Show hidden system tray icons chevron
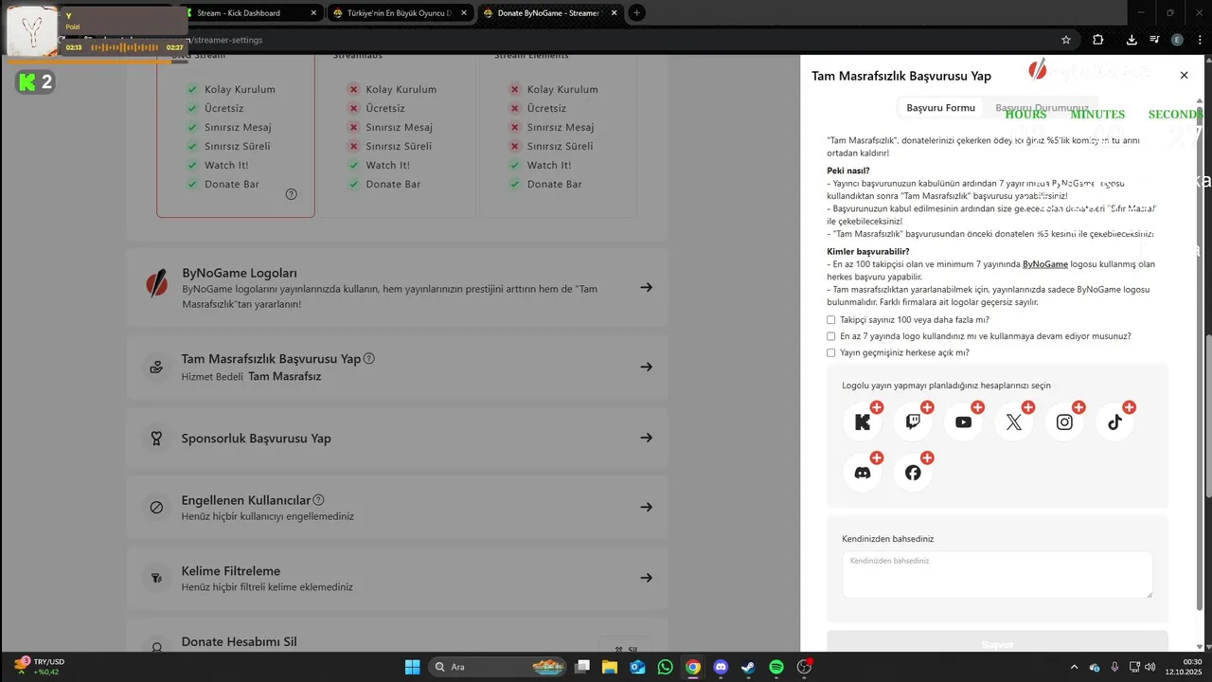Image resolution: width=1212 pixels, height=682 pixels. click(1074, 667)
